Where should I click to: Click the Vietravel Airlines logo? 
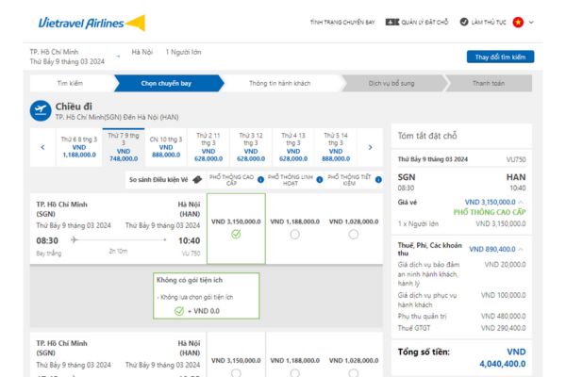pos(92,21)
